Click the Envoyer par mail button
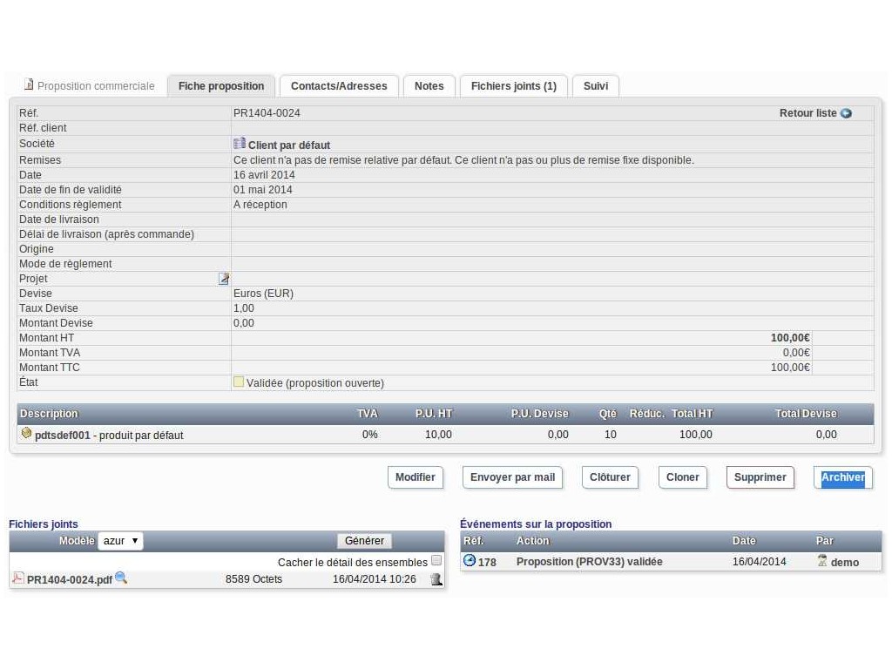The width and height of the screenshot is (892, 669). pos(512,477)
